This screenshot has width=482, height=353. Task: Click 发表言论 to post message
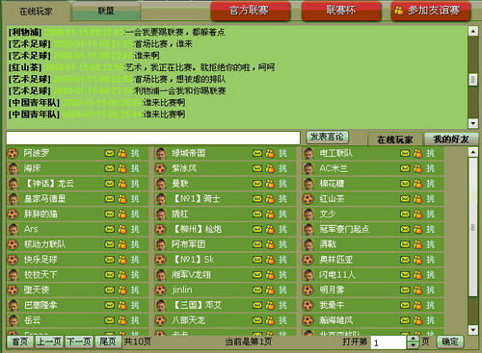tap(327, 138)
